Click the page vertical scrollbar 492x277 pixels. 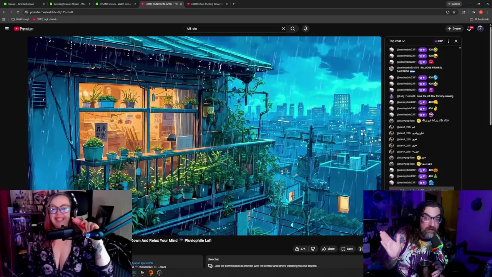click(x=490, y=77)
